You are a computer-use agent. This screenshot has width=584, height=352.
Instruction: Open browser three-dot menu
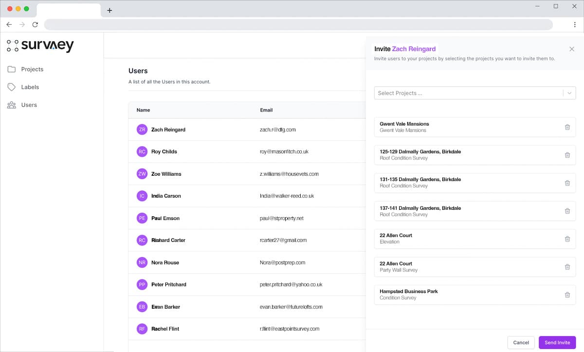pos(575,24)
